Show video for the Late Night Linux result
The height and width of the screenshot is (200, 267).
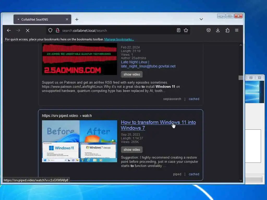click(132, 74)
